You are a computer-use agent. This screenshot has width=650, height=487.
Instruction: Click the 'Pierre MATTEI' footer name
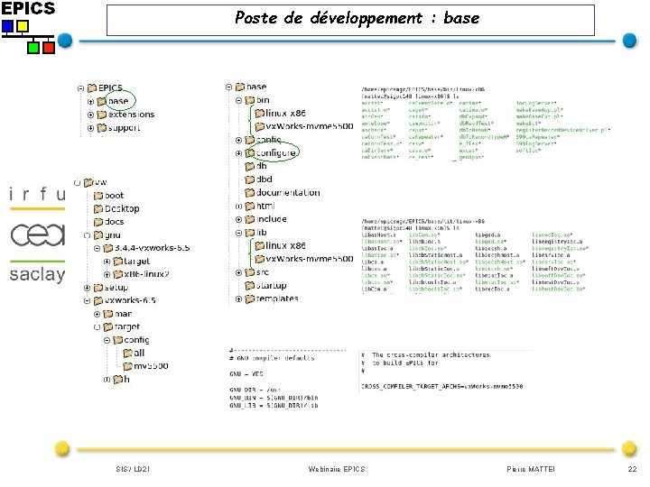[x=531, y=469]
